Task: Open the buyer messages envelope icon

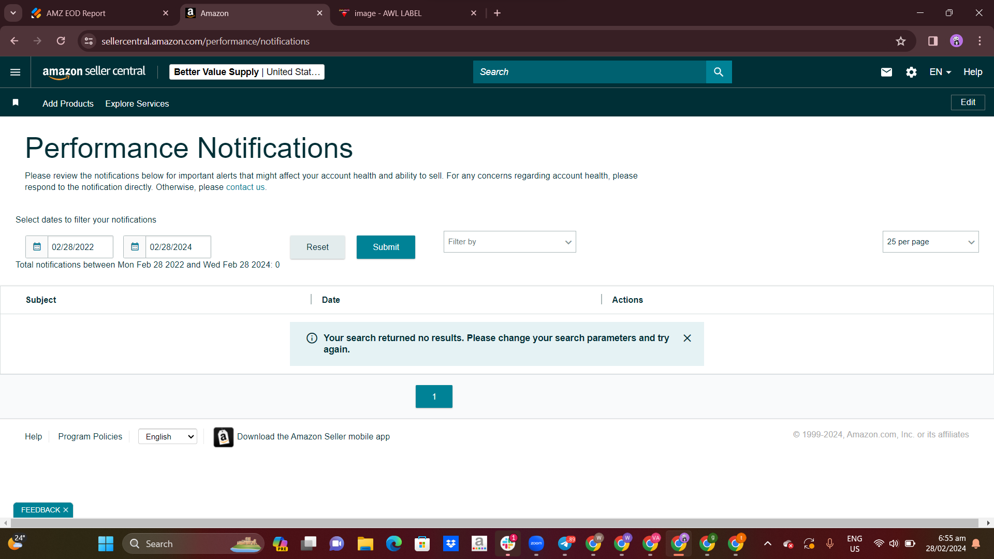Action: [x=886, y=72]
